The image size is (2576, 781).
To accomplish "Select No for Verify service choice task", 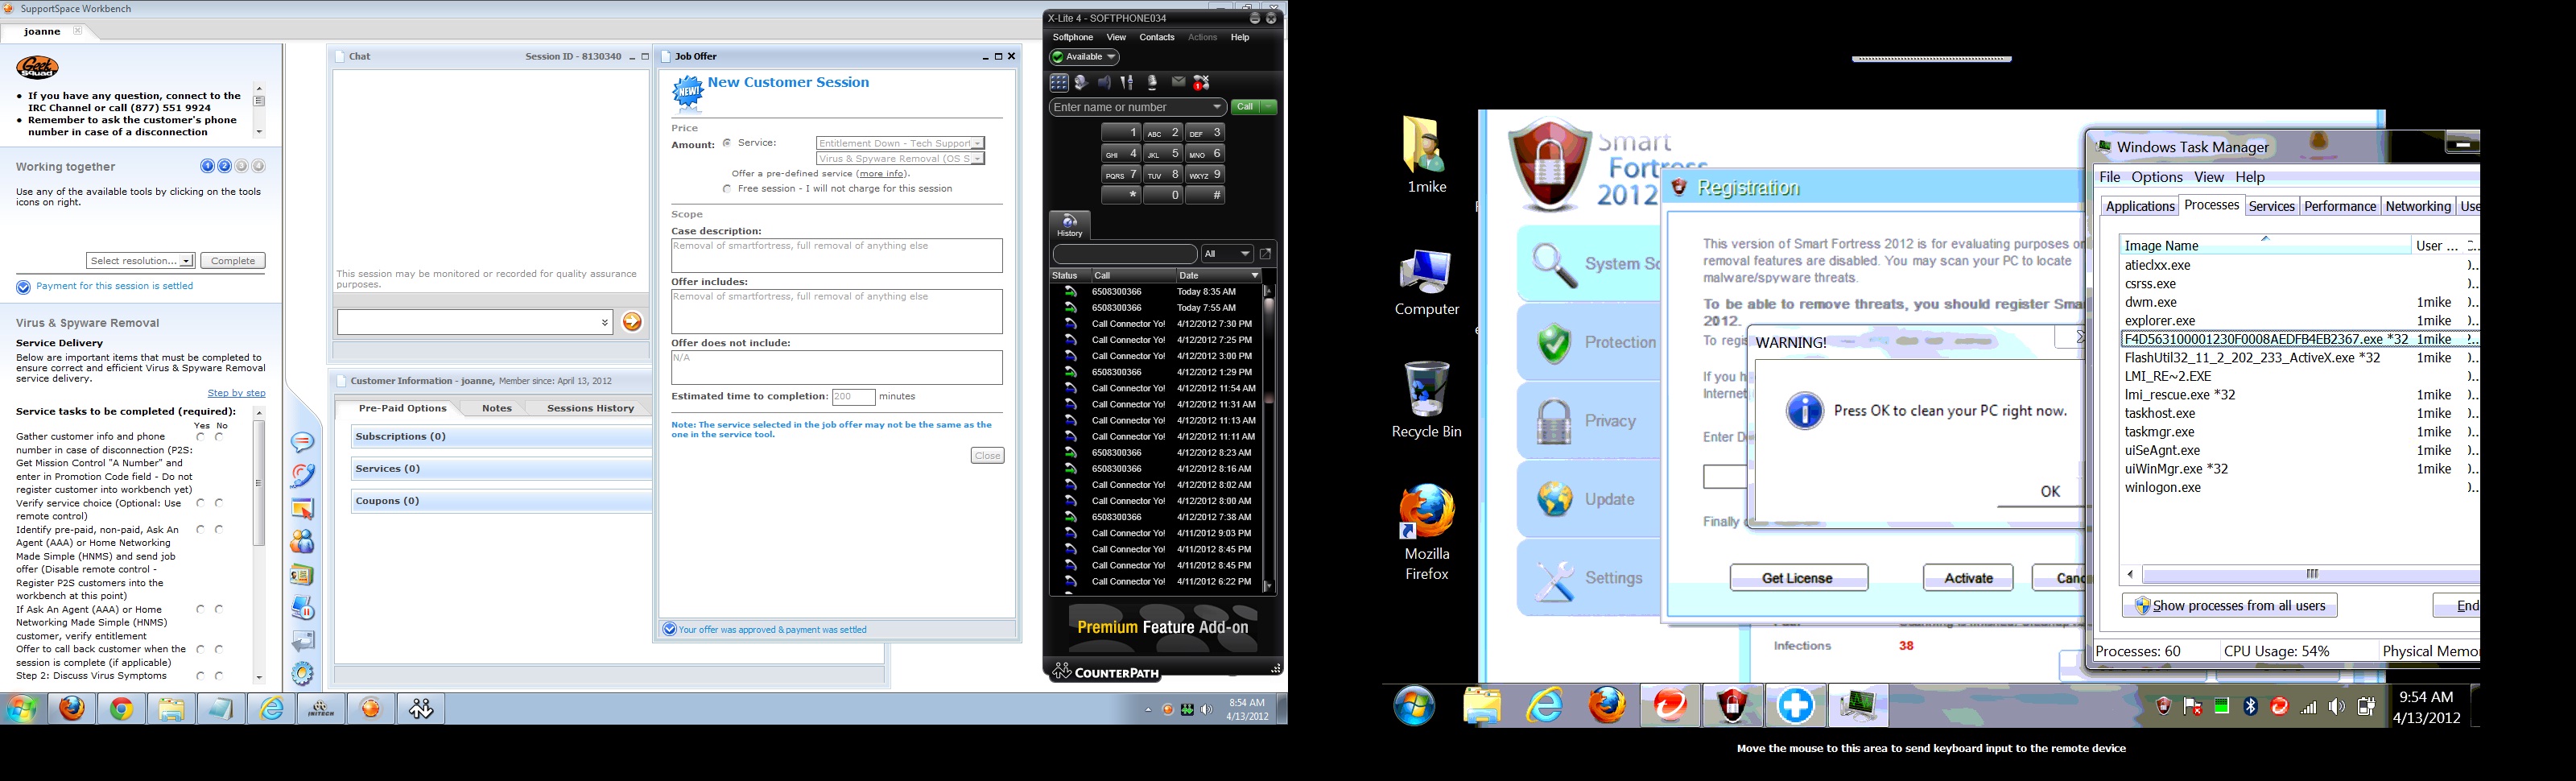I will (x=219, y=503).
